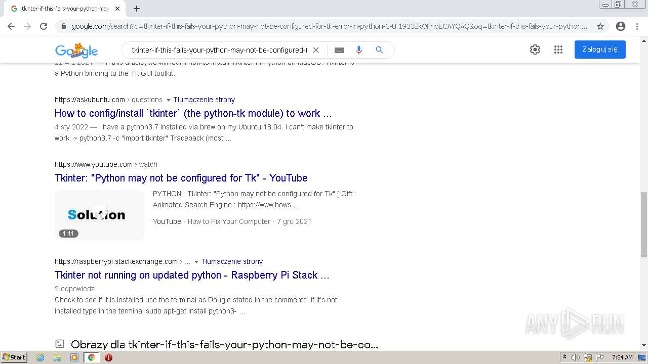Launch Internet Explorer from the taskbar
This screenshot has height=364, width=648.
[x=40, y=357]
